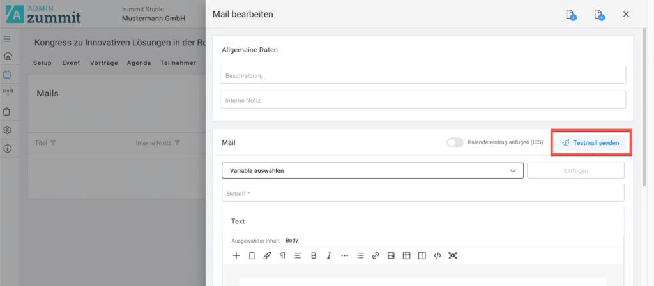This screenshot has width=654, height=286.
Task: Open the Variable auswählen dropdown
Action: [372, 171]
